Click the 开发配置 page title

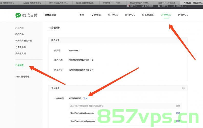(54, 28)
